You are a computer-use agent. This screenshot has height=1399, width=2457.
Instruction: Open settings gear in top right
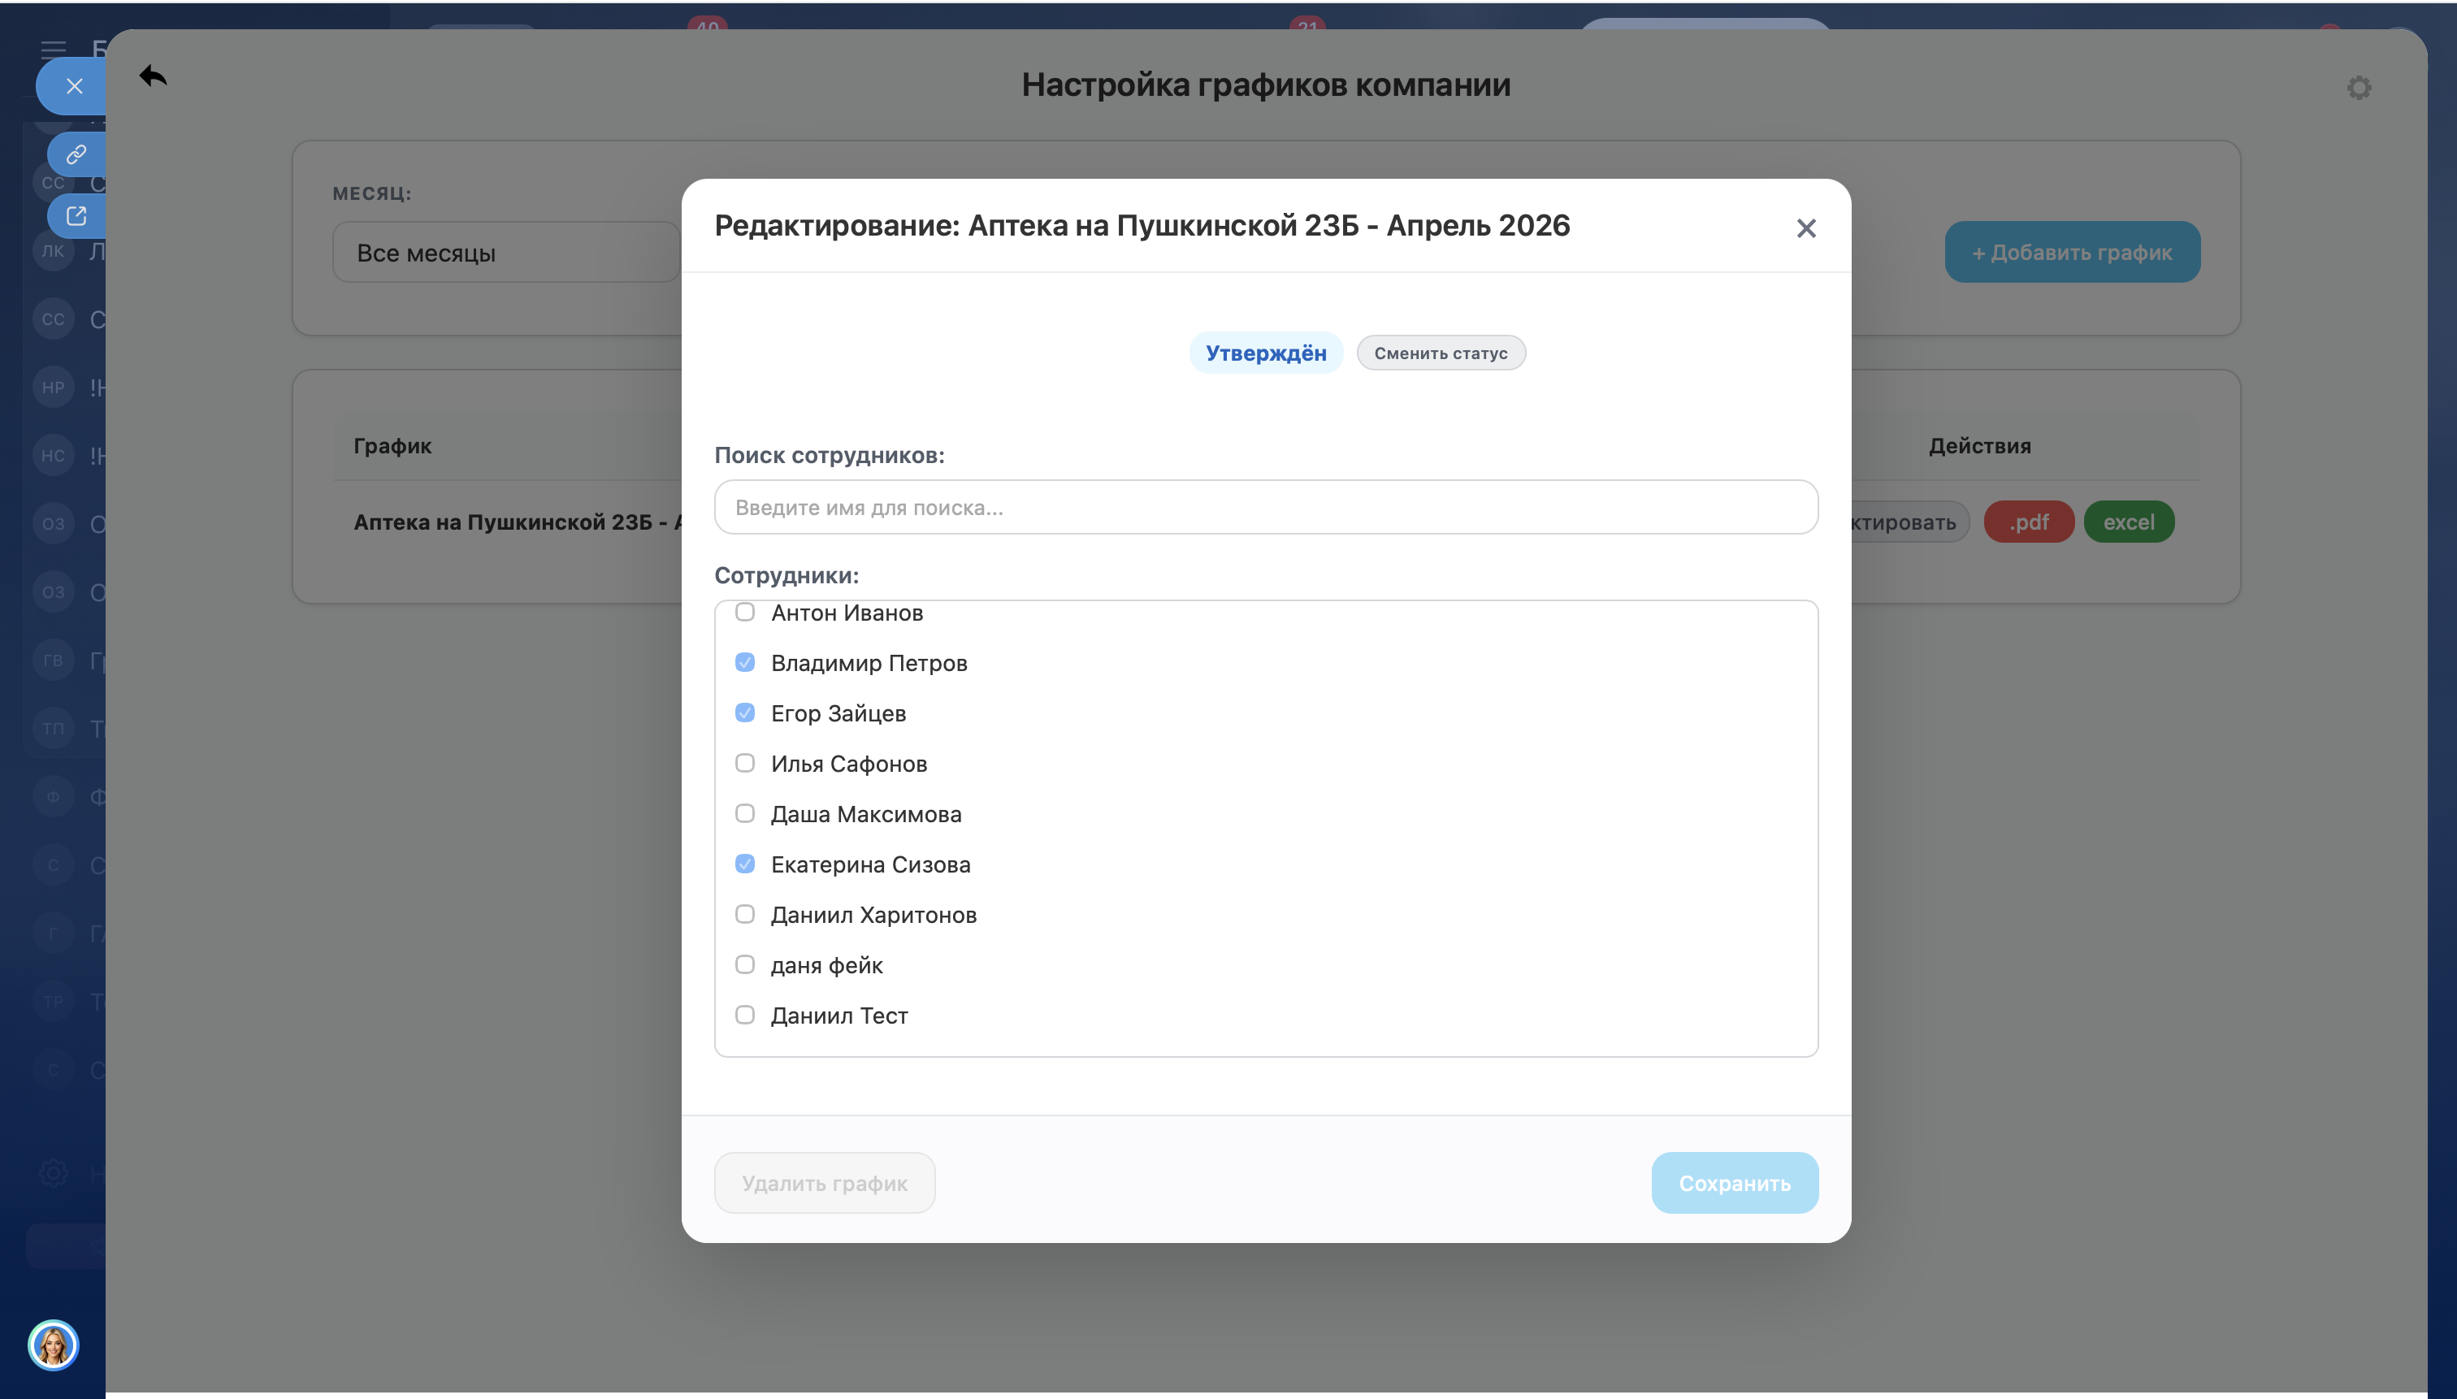coord(2359,88)
